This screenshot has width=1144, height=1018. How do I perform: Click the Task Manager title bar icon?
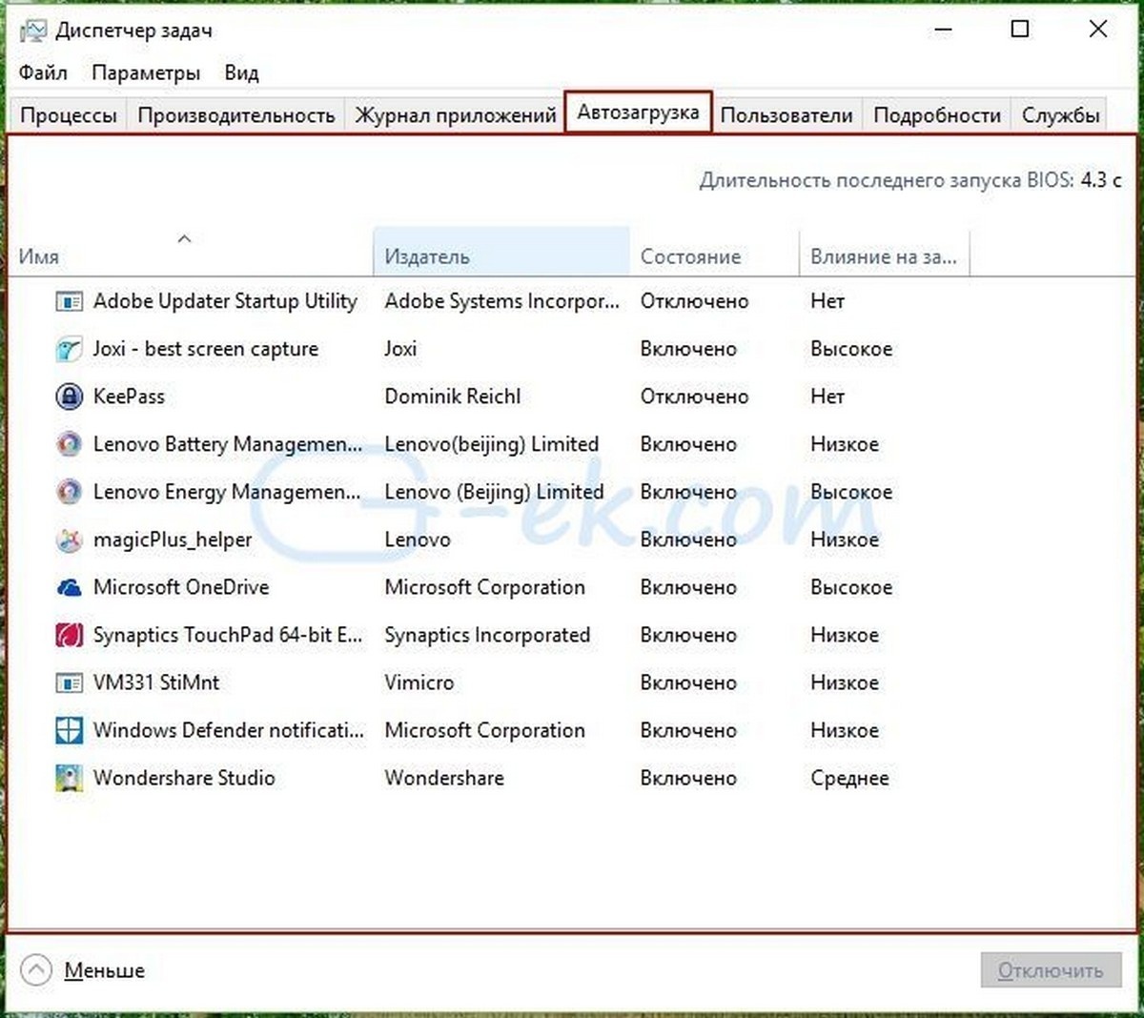tap(32, 31)
